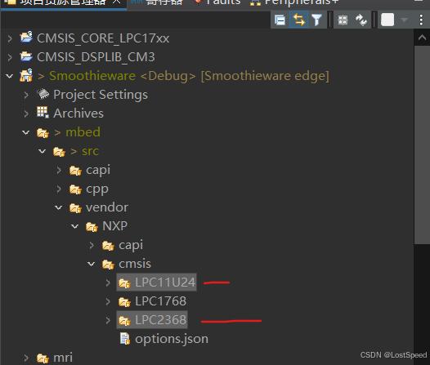Click the vendor folder icon

75,208
